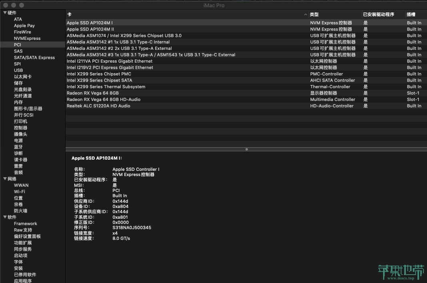Select the Apple SSD AP1024M II row
427x283 pixels.
(x=246, y=30)
